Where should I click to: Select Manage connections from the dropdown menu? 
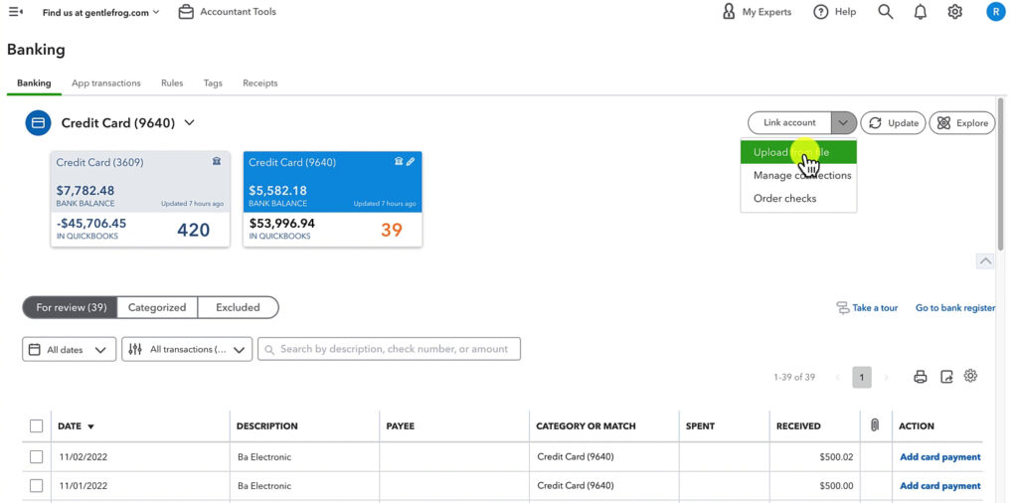[x=801, y=176]
